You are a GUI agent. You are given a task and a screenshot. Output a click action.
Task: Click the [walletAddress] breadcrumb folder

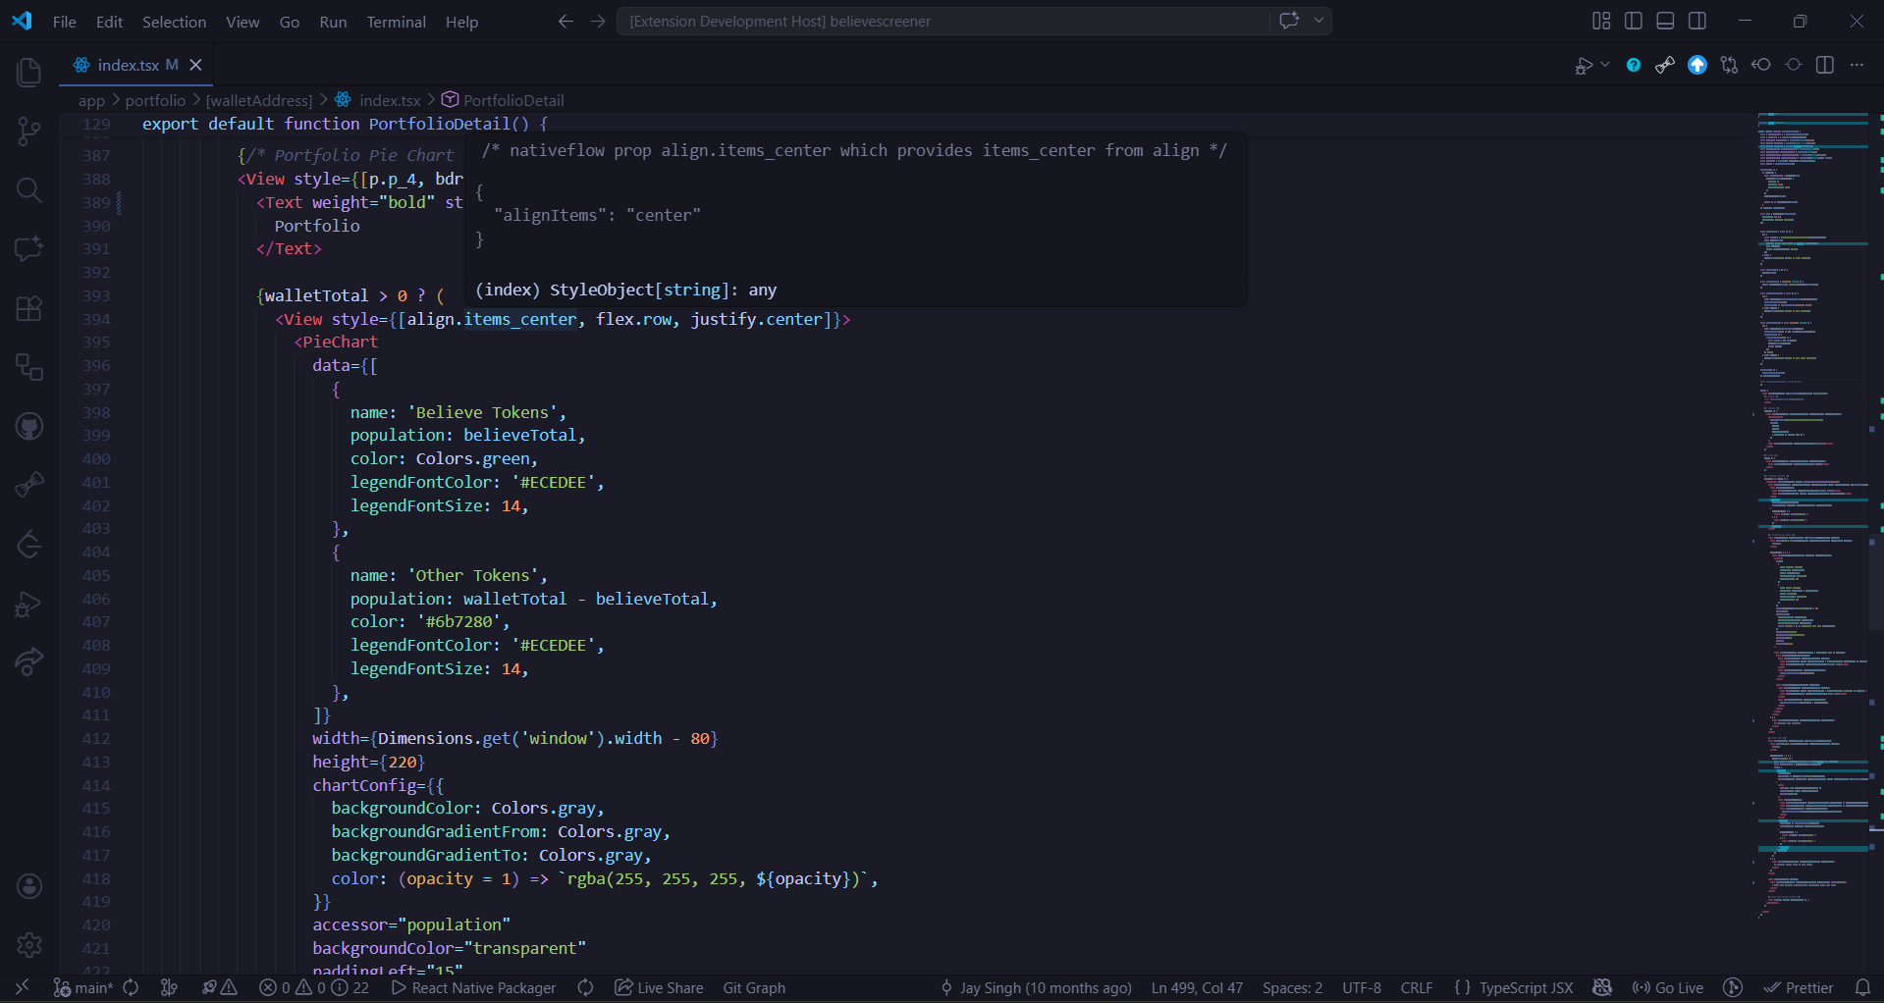[x=259, y=100]
